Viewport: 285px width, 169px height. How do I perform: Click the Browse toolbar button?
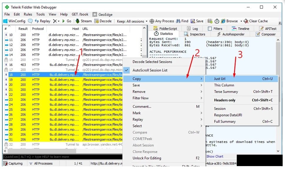click(229, 21)
